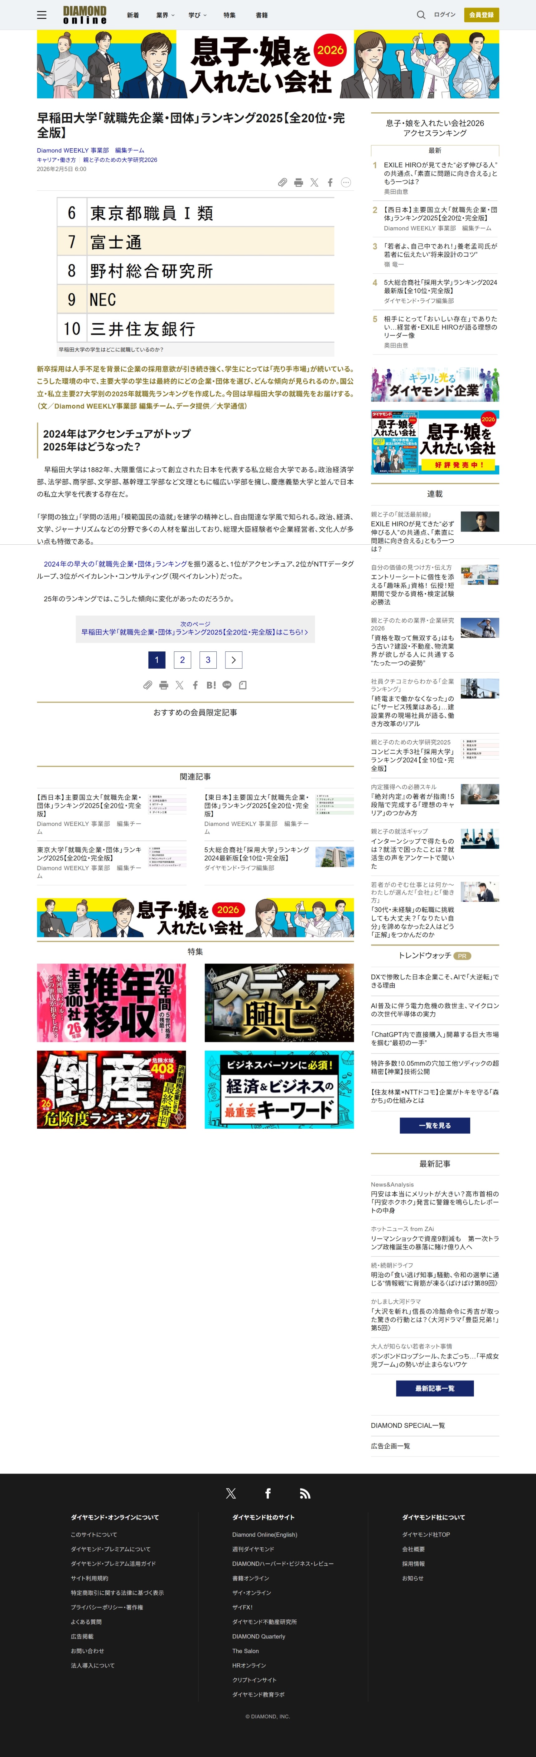Image resolution: width=536 pixels, height=1757 pixels.
Task: Click the 会員登録 button
Action: click(481, 14)
